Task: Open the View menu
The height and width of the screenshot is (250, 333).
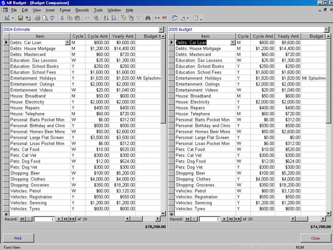Action: pos(37,10)
